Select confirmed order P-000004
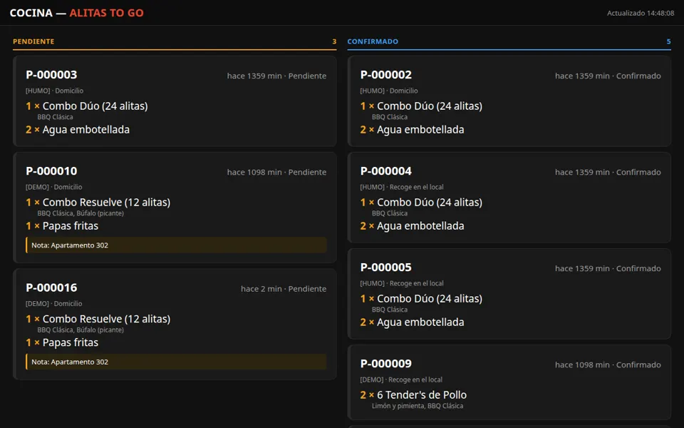 [509, 198]
